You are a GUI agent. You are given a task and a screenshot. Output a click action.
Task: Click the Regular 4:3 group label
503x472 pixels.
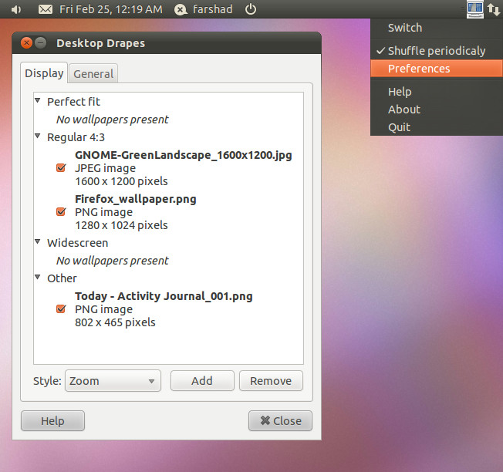pos(76,137)
